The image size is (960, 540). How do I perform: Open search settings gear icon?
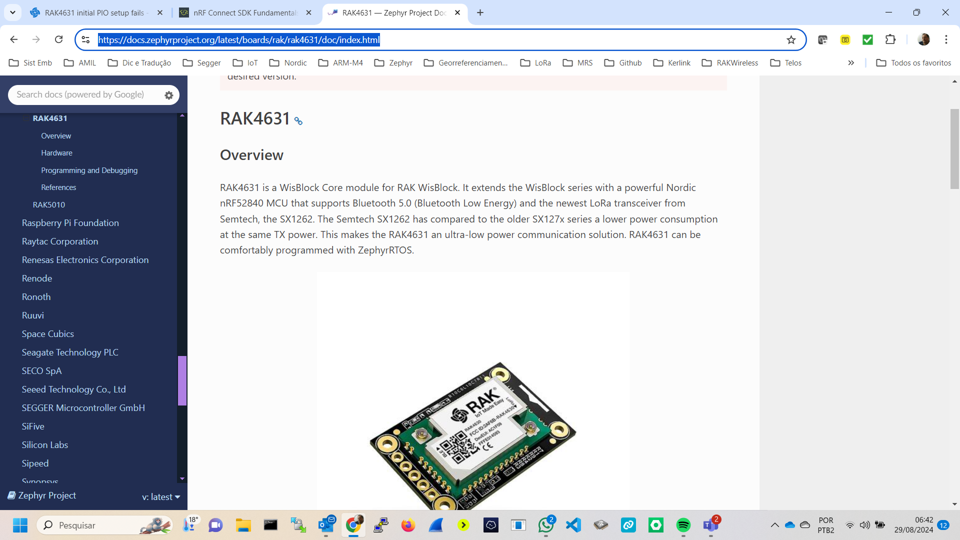(x=169, y=95)
